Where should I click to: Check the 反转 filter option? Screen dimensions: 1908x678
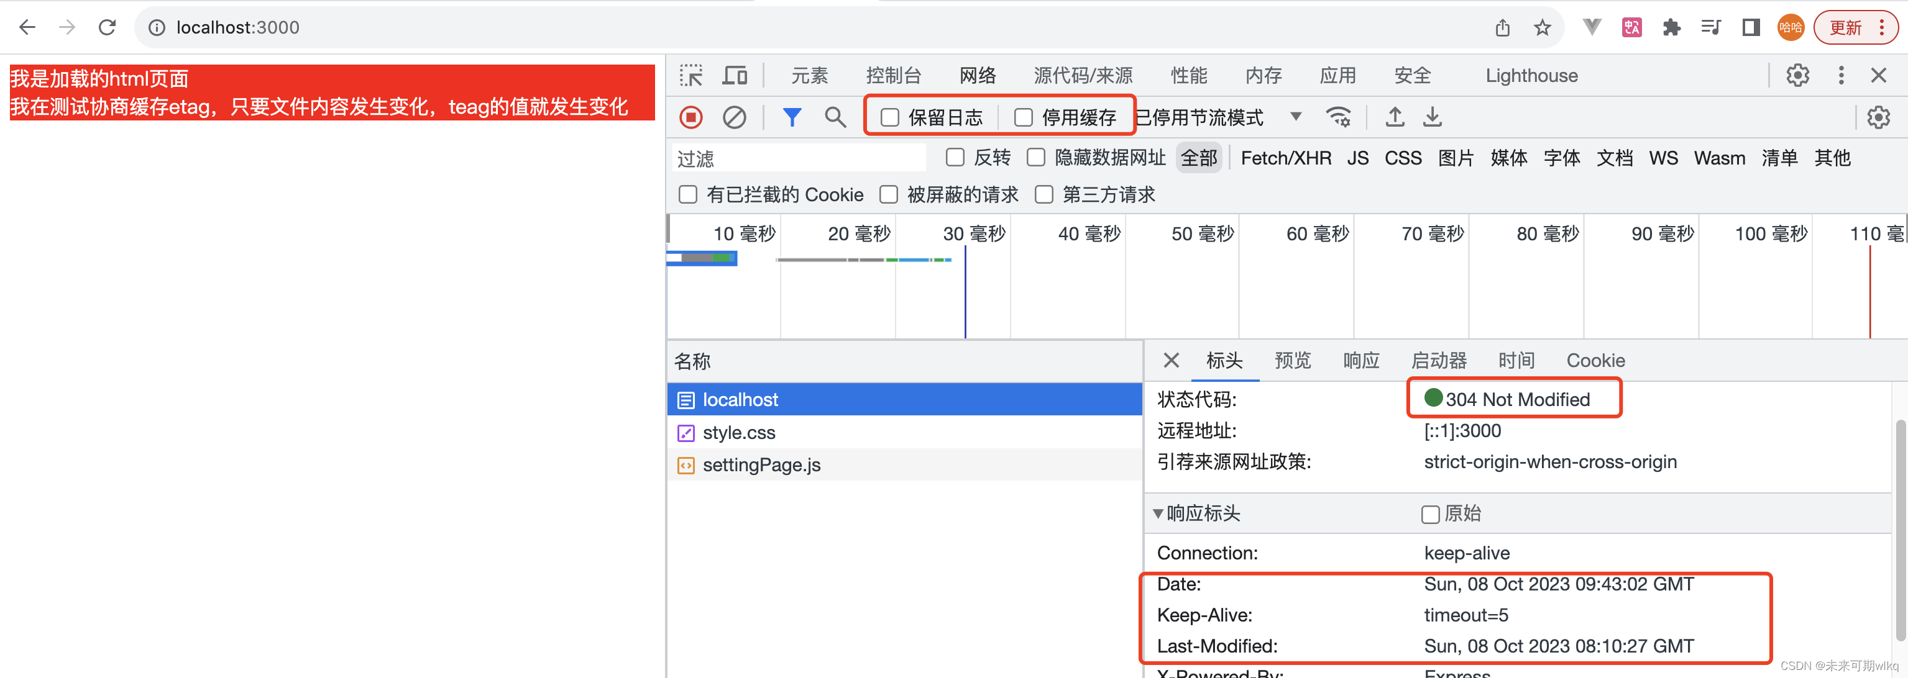(955, 158)
